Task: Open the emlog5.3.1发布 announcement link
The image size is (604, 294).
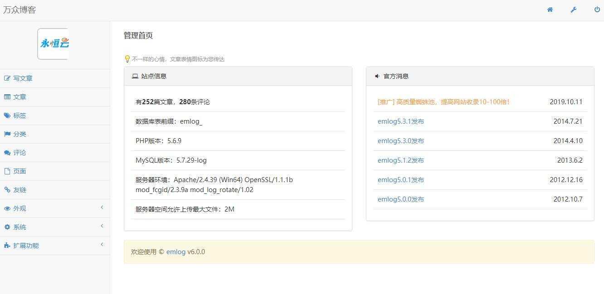Action: (x=400, y=121)
